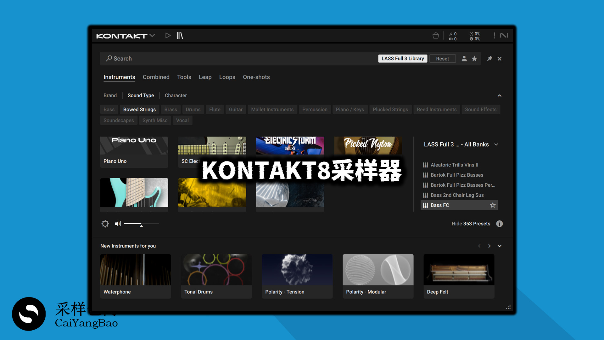
Task: Click the play preview arrow in the header
Action: [168, 35]
